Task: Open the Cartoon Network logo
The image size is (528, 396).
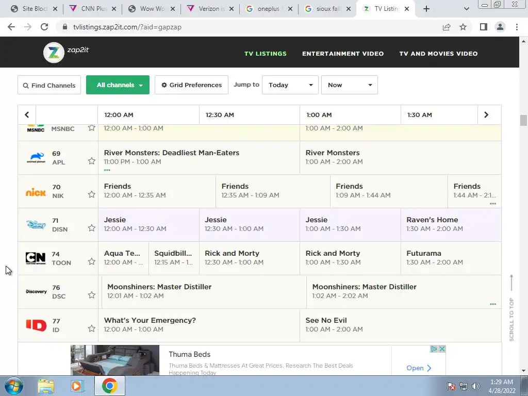Action: [x=36, y=258]
